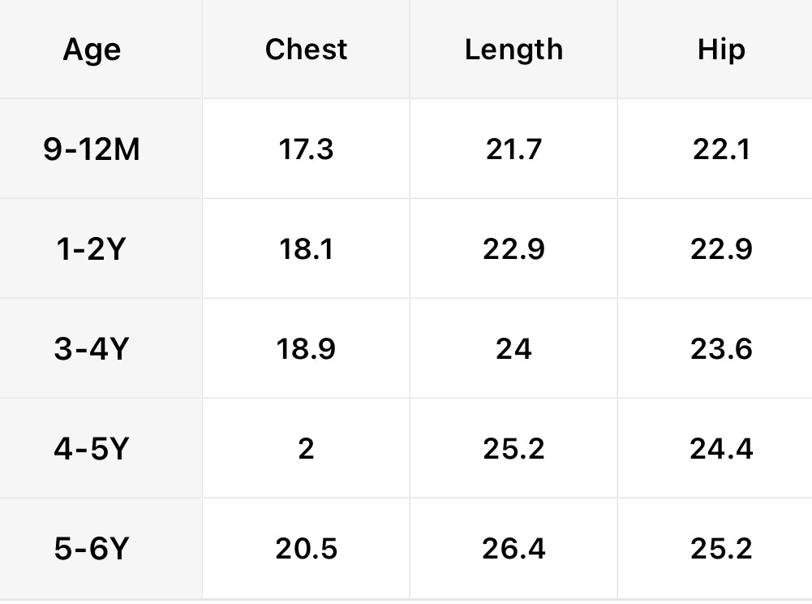Screen dimensions: 812x604
Task: Select the 9-12M age row label
Action: (x=92, y=149)
